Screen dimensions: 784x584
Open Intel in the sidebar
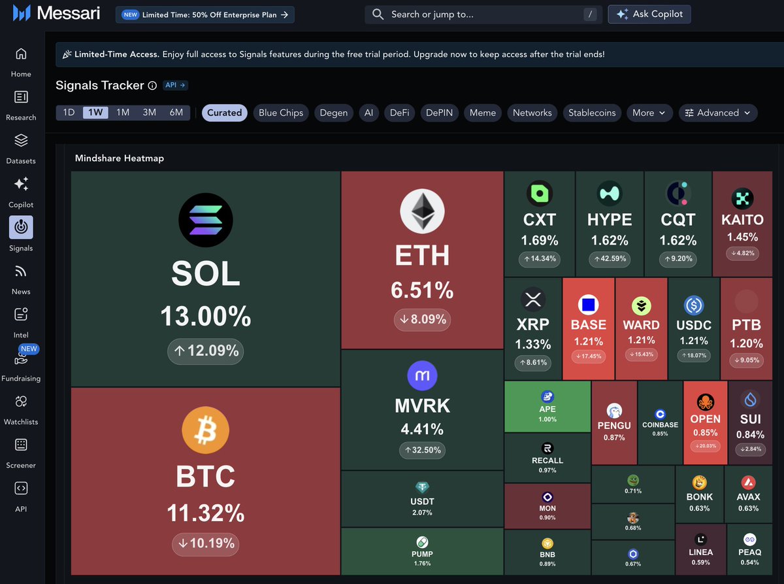21,322
